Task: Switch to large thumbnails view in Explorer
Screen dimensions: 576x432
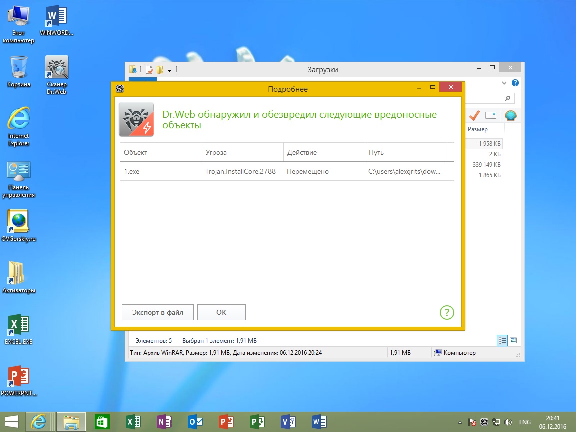Action: 513,340
